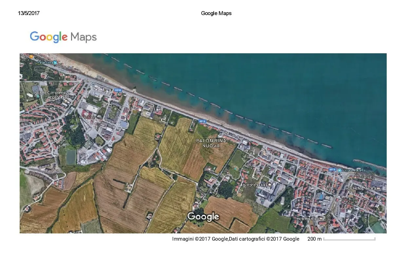Viewport: 406px width, 255px height.
Task: Click the SS16 shield beside Ancona Torrette
Action: pos(332,169)
